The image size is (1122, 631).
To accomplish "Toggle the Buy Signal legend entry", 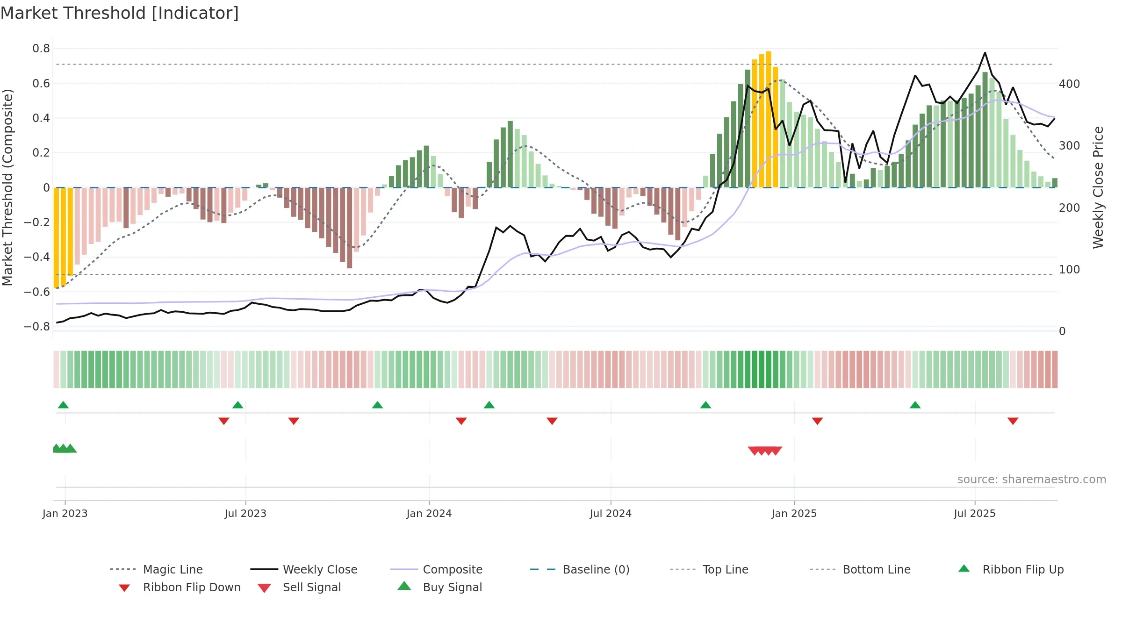I will [x=439, y=587].
